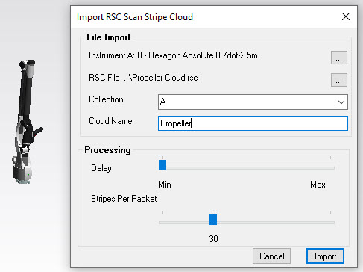Click the dialog title bar text
363x272 pixels.
135,17
